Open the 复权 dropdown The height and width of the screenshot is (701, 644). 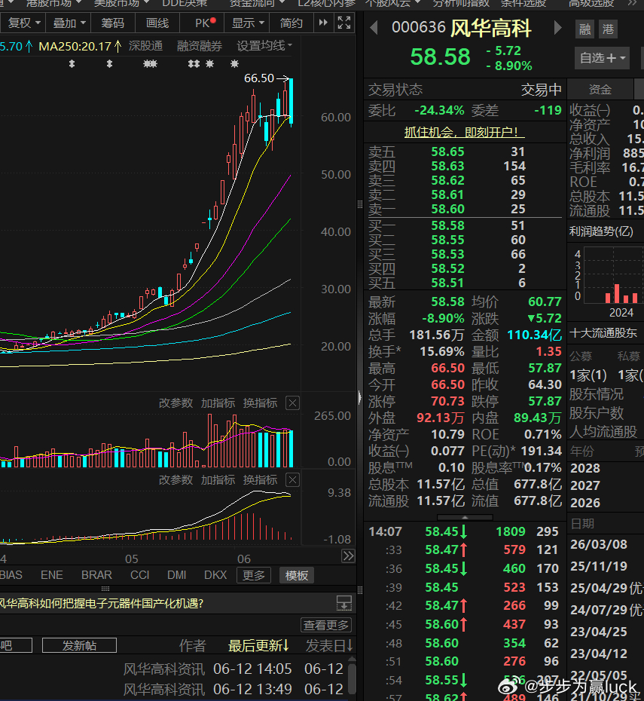pyautogui.click(x=23, y=23)
